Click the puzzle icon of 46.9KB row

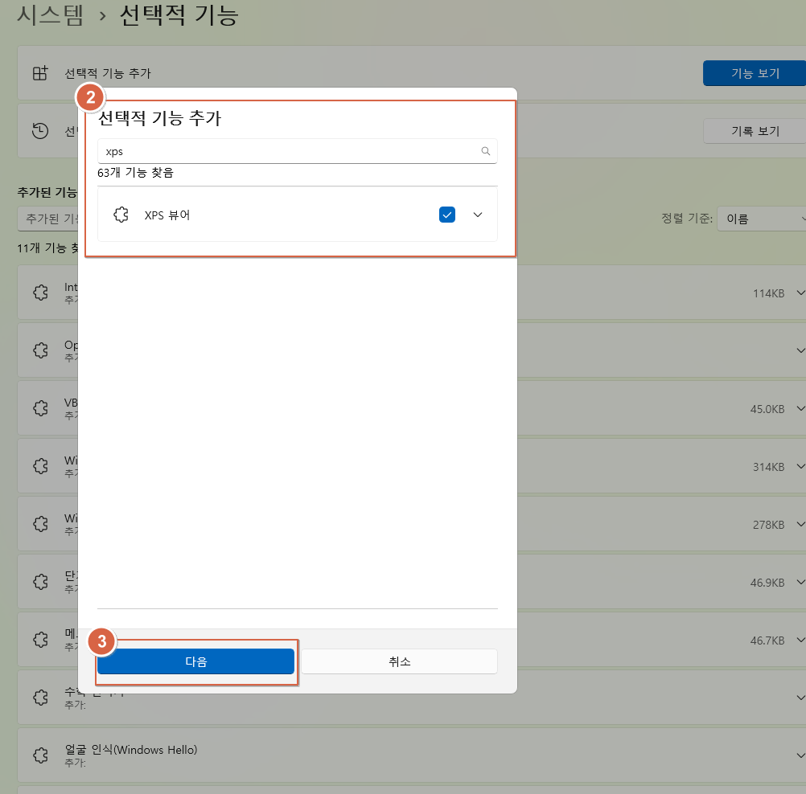[x=40, y=582]
